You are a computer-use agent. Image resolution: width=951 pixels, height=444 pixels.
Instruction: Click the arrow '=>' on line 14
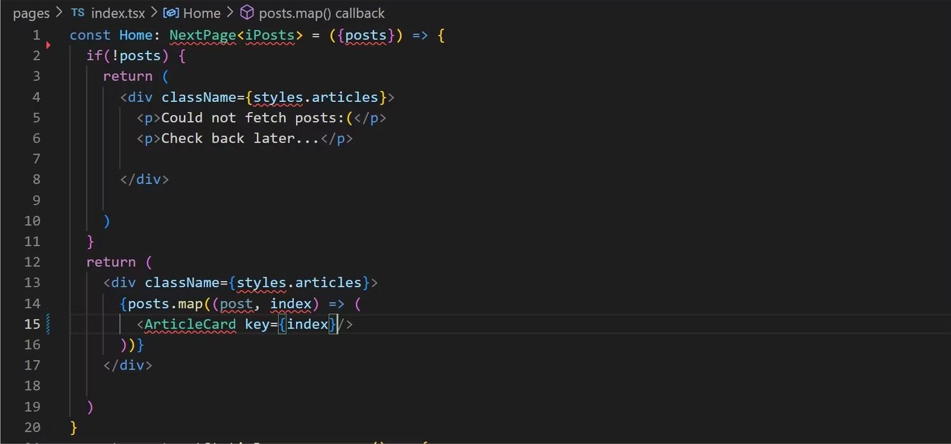pyautogui.click(x=337, y=303)
